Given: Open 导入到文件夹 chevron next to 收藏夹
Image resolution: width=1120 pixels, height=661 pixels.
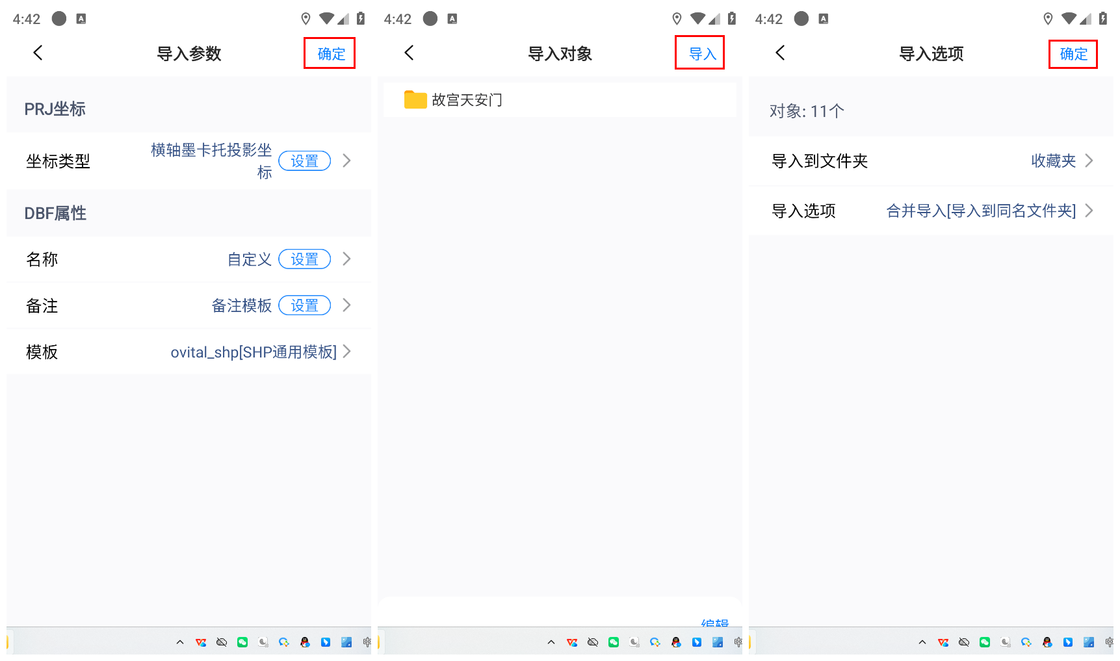Looking at the screenshot, I should point(1089,161).
